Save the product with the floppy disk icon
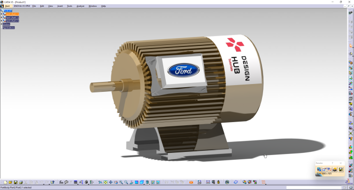Viewport: 354px width, 190px height. click(16, 182)
